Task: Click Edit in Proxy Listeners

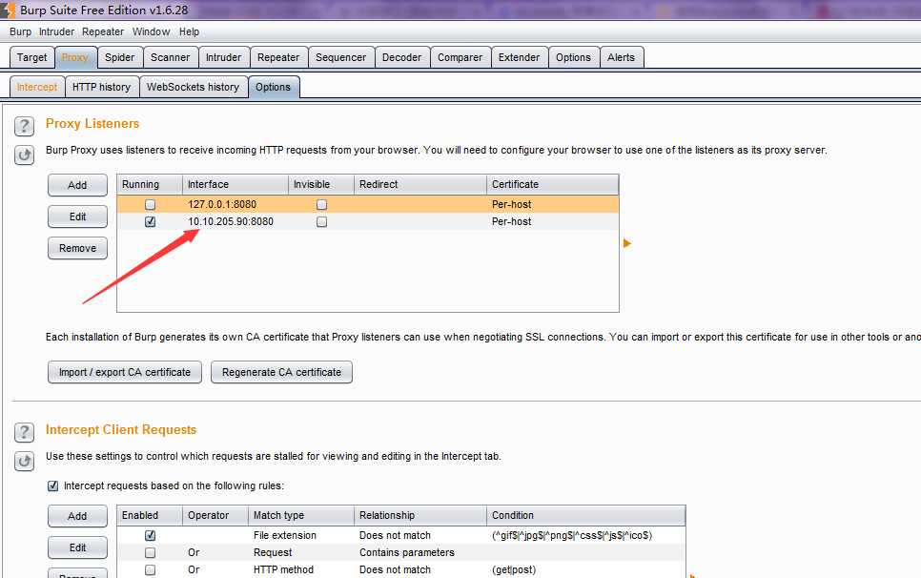Action: point(77,217)
